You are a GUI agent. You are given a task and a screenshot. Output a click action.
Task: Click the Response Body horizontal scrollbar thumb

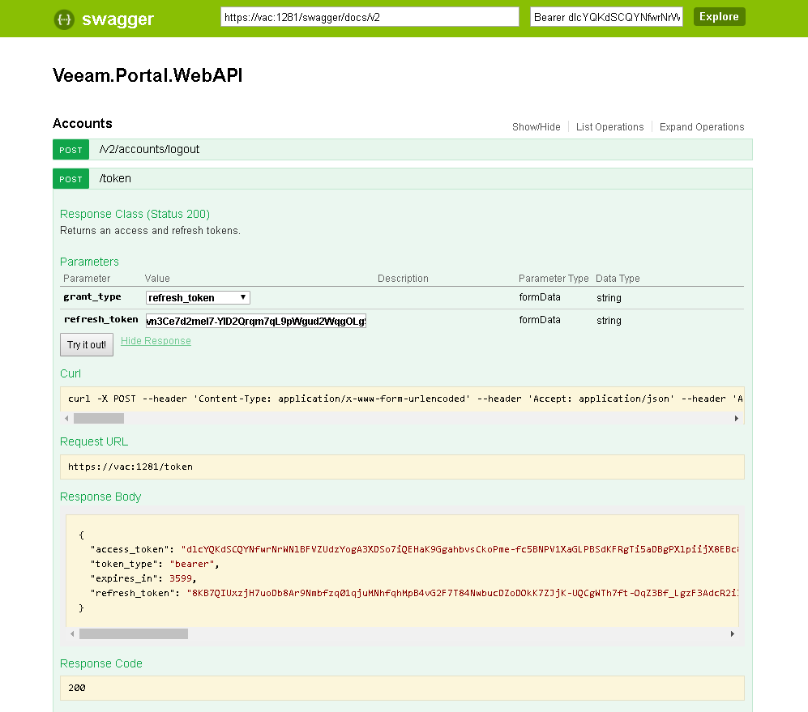tap(133, 634)
